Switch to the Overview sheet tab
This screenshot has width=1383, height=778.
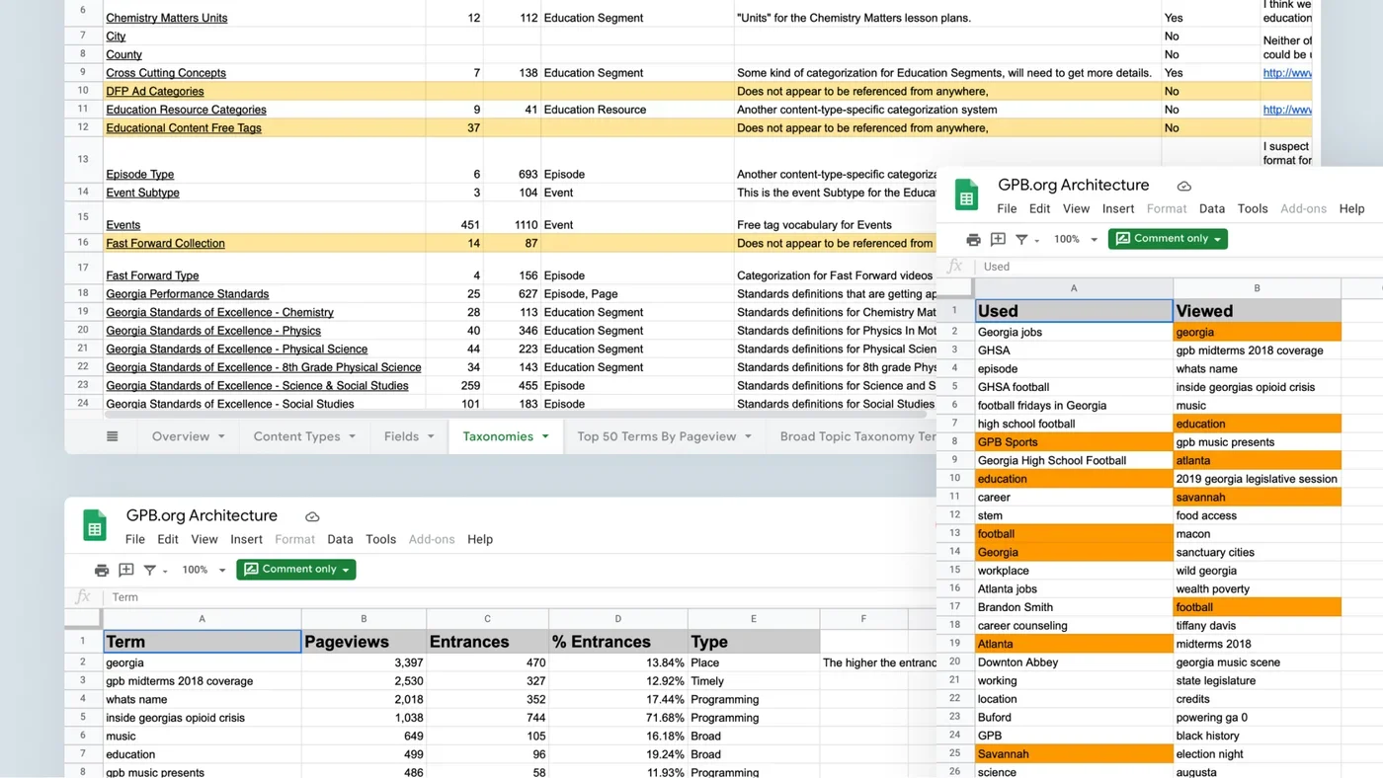point(181,436)
